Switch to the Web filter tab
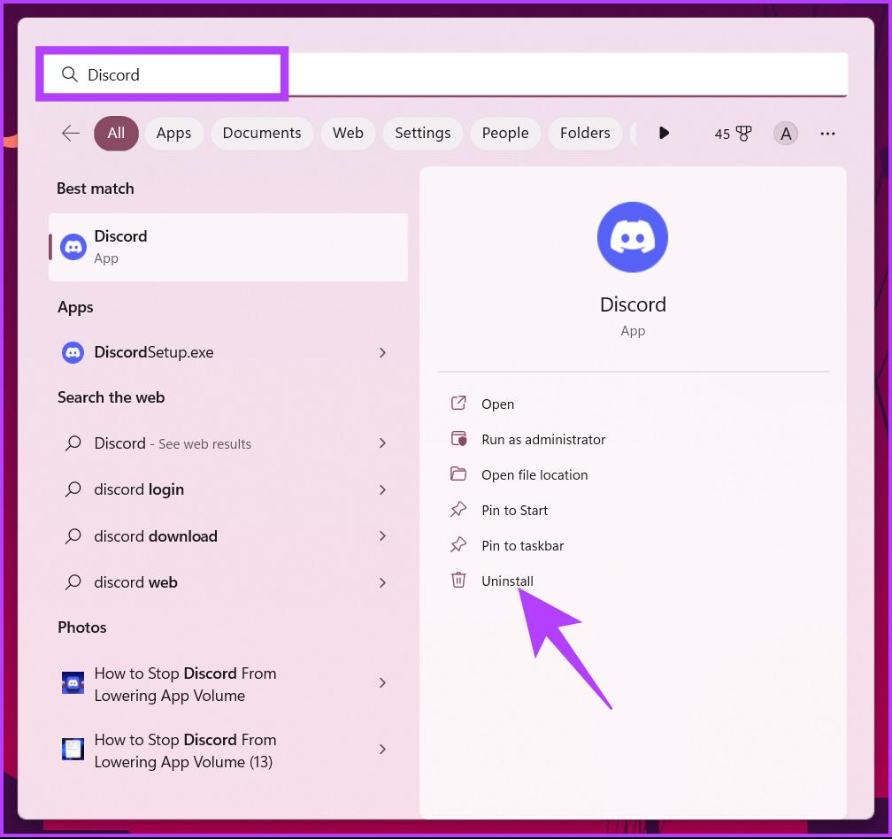 [x=348, y=134]
